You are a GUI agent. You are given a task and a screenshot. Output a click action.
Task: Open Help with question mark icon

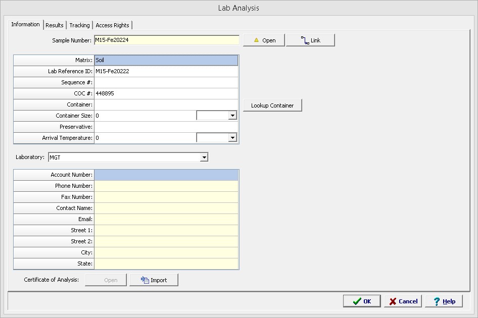click(x=444, y=301)
